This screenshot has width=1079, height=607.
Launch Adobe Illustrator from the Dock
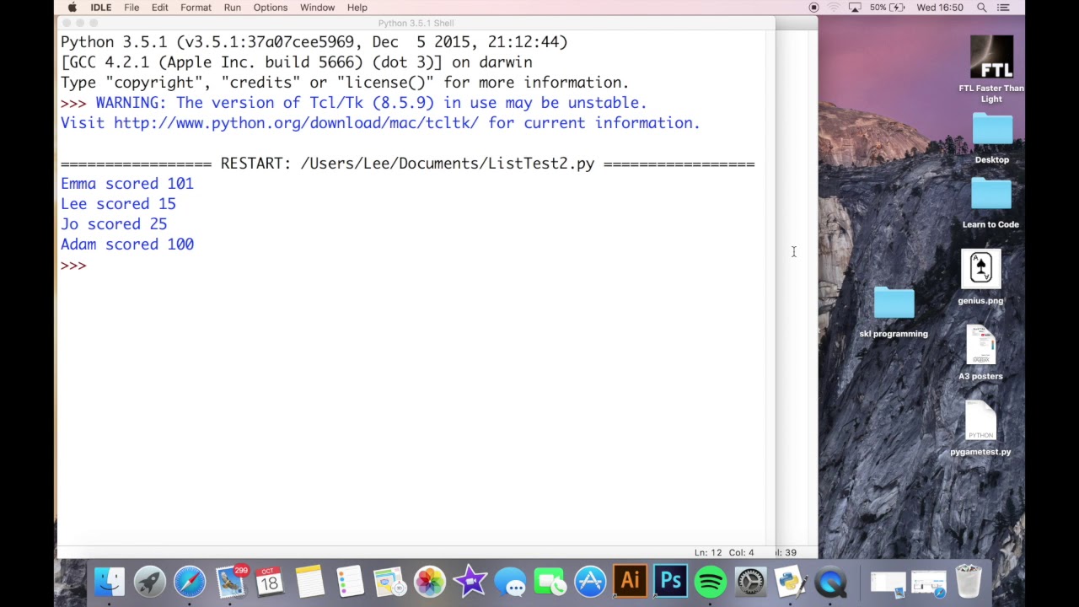(630, 582)
